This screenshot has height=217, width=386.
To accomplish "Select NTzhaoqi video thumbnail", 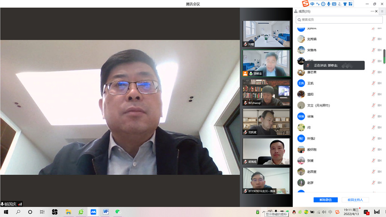I will coord(266,93).
